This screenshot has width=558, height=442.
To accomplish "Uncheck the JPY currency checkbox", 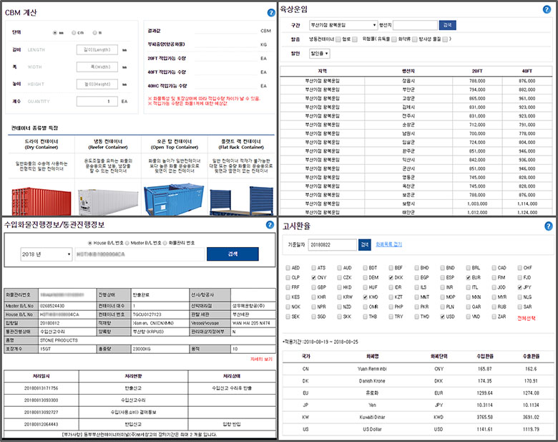I will click(x=520, y=287).
